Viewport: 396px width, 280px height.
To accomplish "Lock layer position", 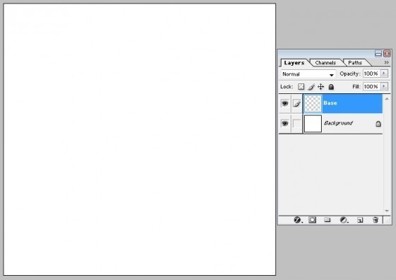I will (321, 86).
